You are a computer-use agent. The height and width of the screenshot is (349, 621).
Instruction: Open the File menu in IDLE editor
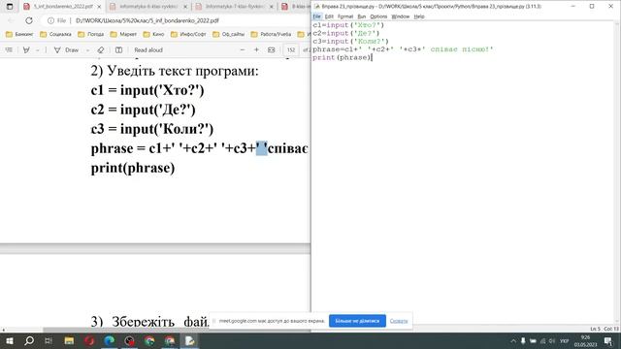click(x=317, y=16)
